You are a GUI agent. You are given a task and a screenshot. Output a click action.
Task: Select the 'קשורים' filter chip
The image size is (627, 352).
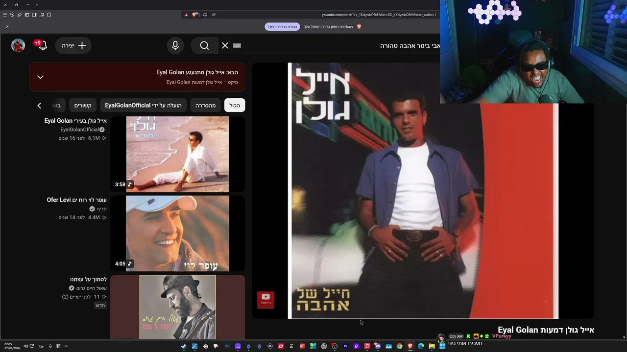tap(83, 105)
